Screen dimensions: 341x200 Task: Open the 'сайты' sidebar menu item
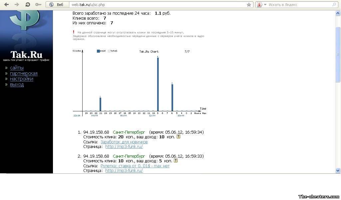point(17,68)
